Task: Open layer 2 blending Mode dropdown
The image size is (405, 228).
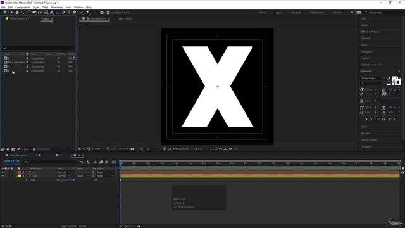Action: tap(63, 176)
